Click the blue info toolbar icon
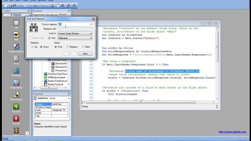This screenshot has height=141, width=251. pyautogui.click(x=74, y=5)
